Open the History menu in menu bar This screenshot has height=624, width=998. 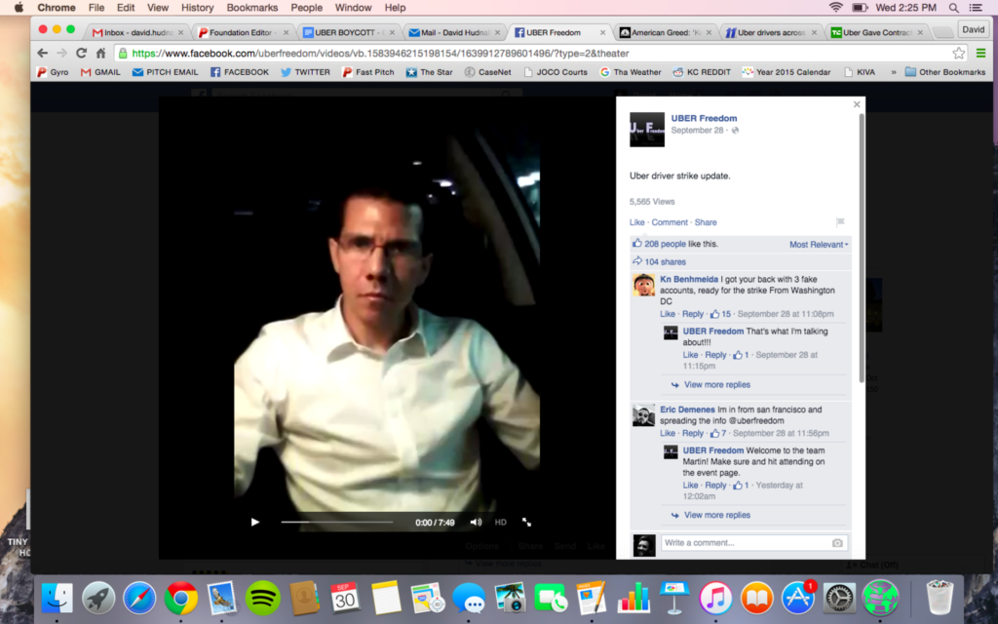tap(197, 8)
